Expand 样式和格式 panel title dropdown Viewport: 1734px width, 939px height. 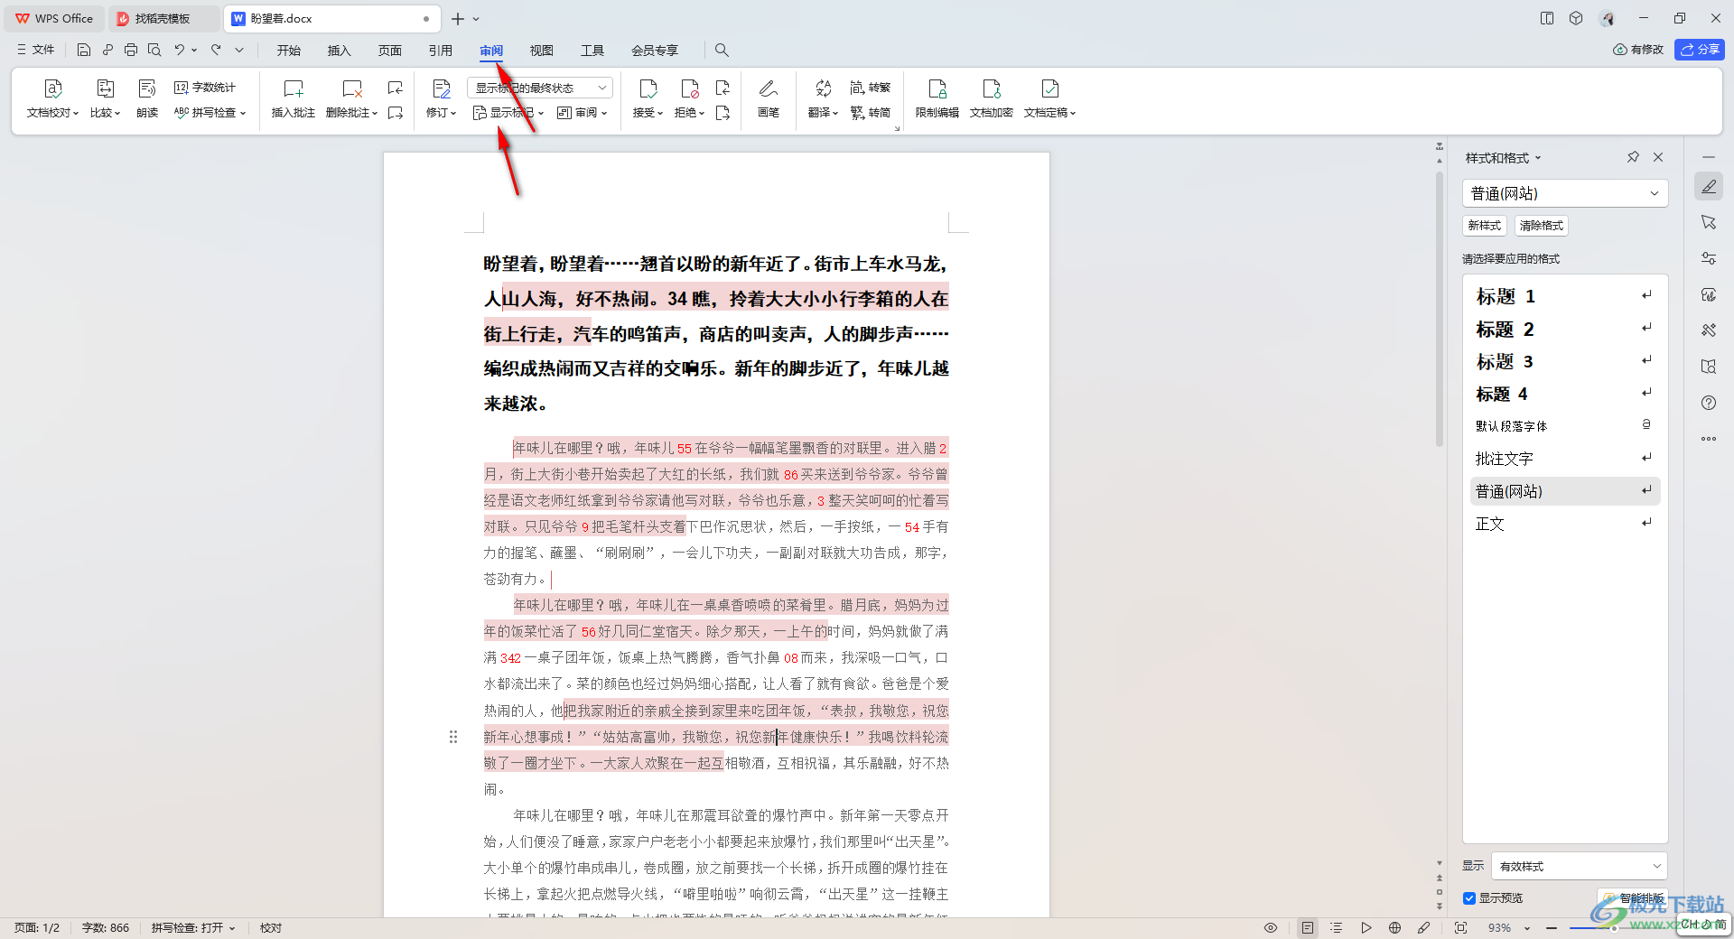coord(1538,158)
